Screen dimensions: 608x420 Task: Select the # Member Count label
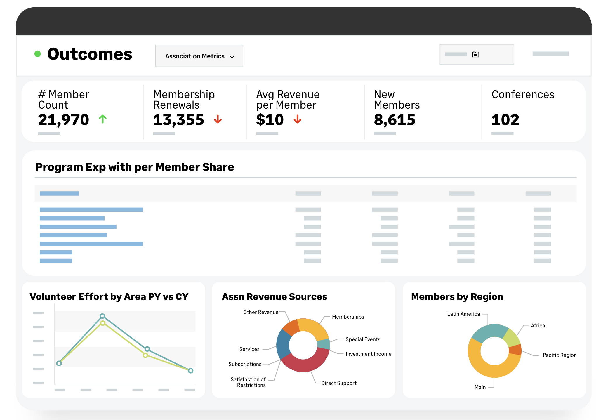[x=64, y=100]
